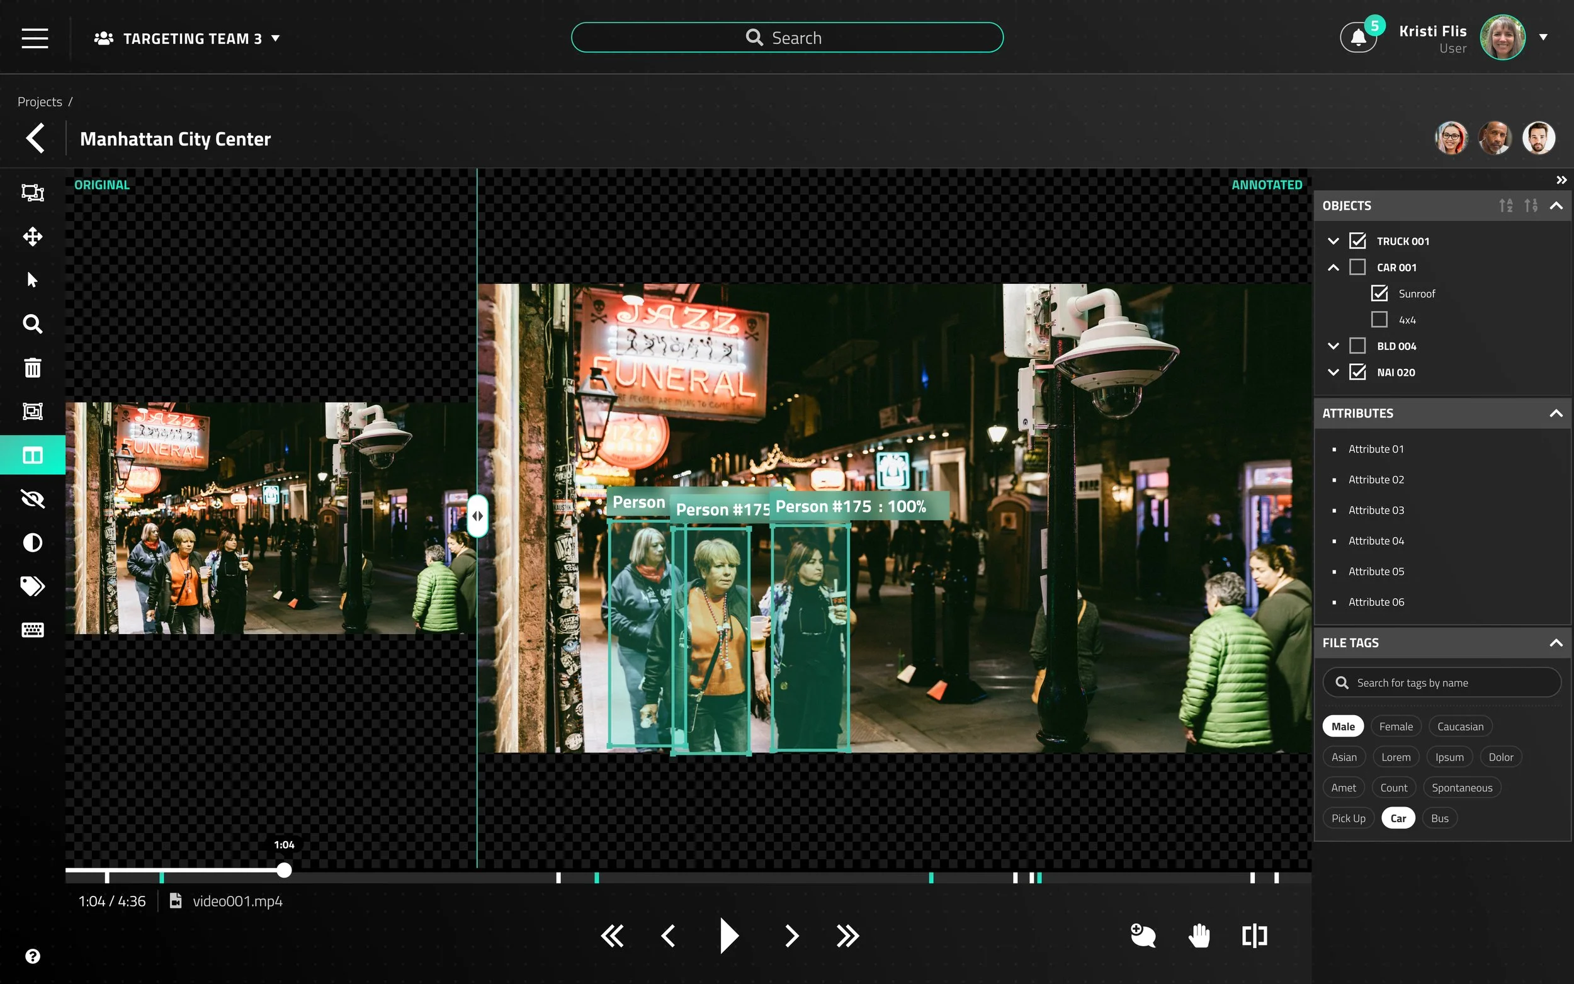Select Attribute 05 in the list

[1376, 572]
